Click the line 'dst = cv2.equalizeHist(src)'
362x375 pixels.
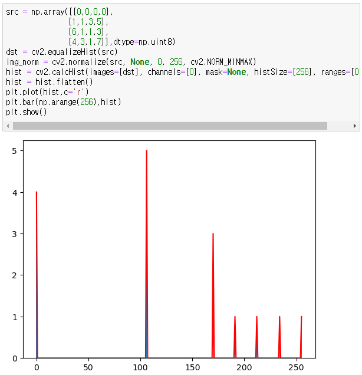point(62,52)
